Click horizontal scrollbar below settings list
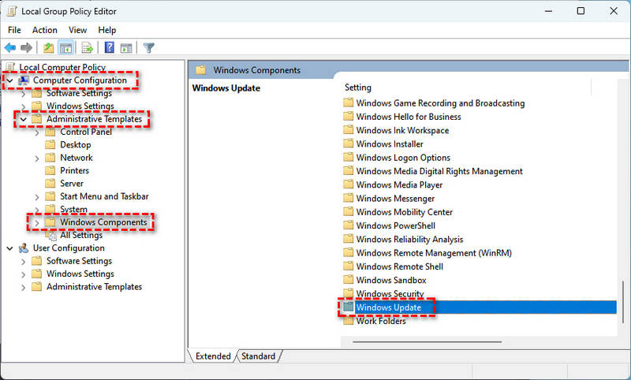The height and width of the screenshot is (380, 631). [427, 342]
